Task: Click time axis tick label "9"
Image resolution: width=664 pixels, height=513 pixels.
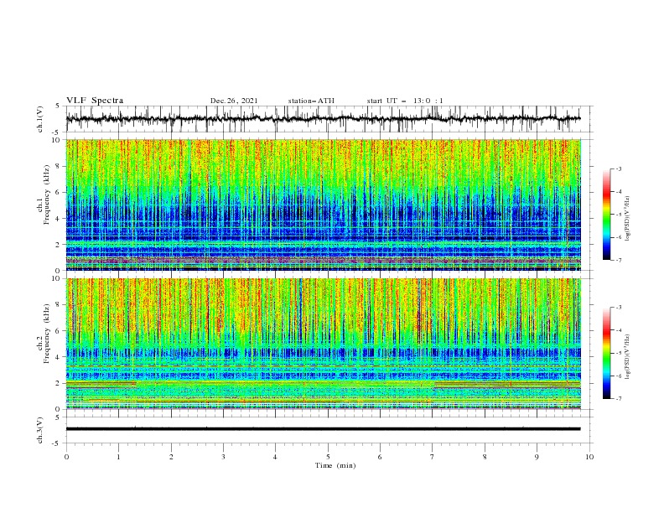Action: point(537,457)
